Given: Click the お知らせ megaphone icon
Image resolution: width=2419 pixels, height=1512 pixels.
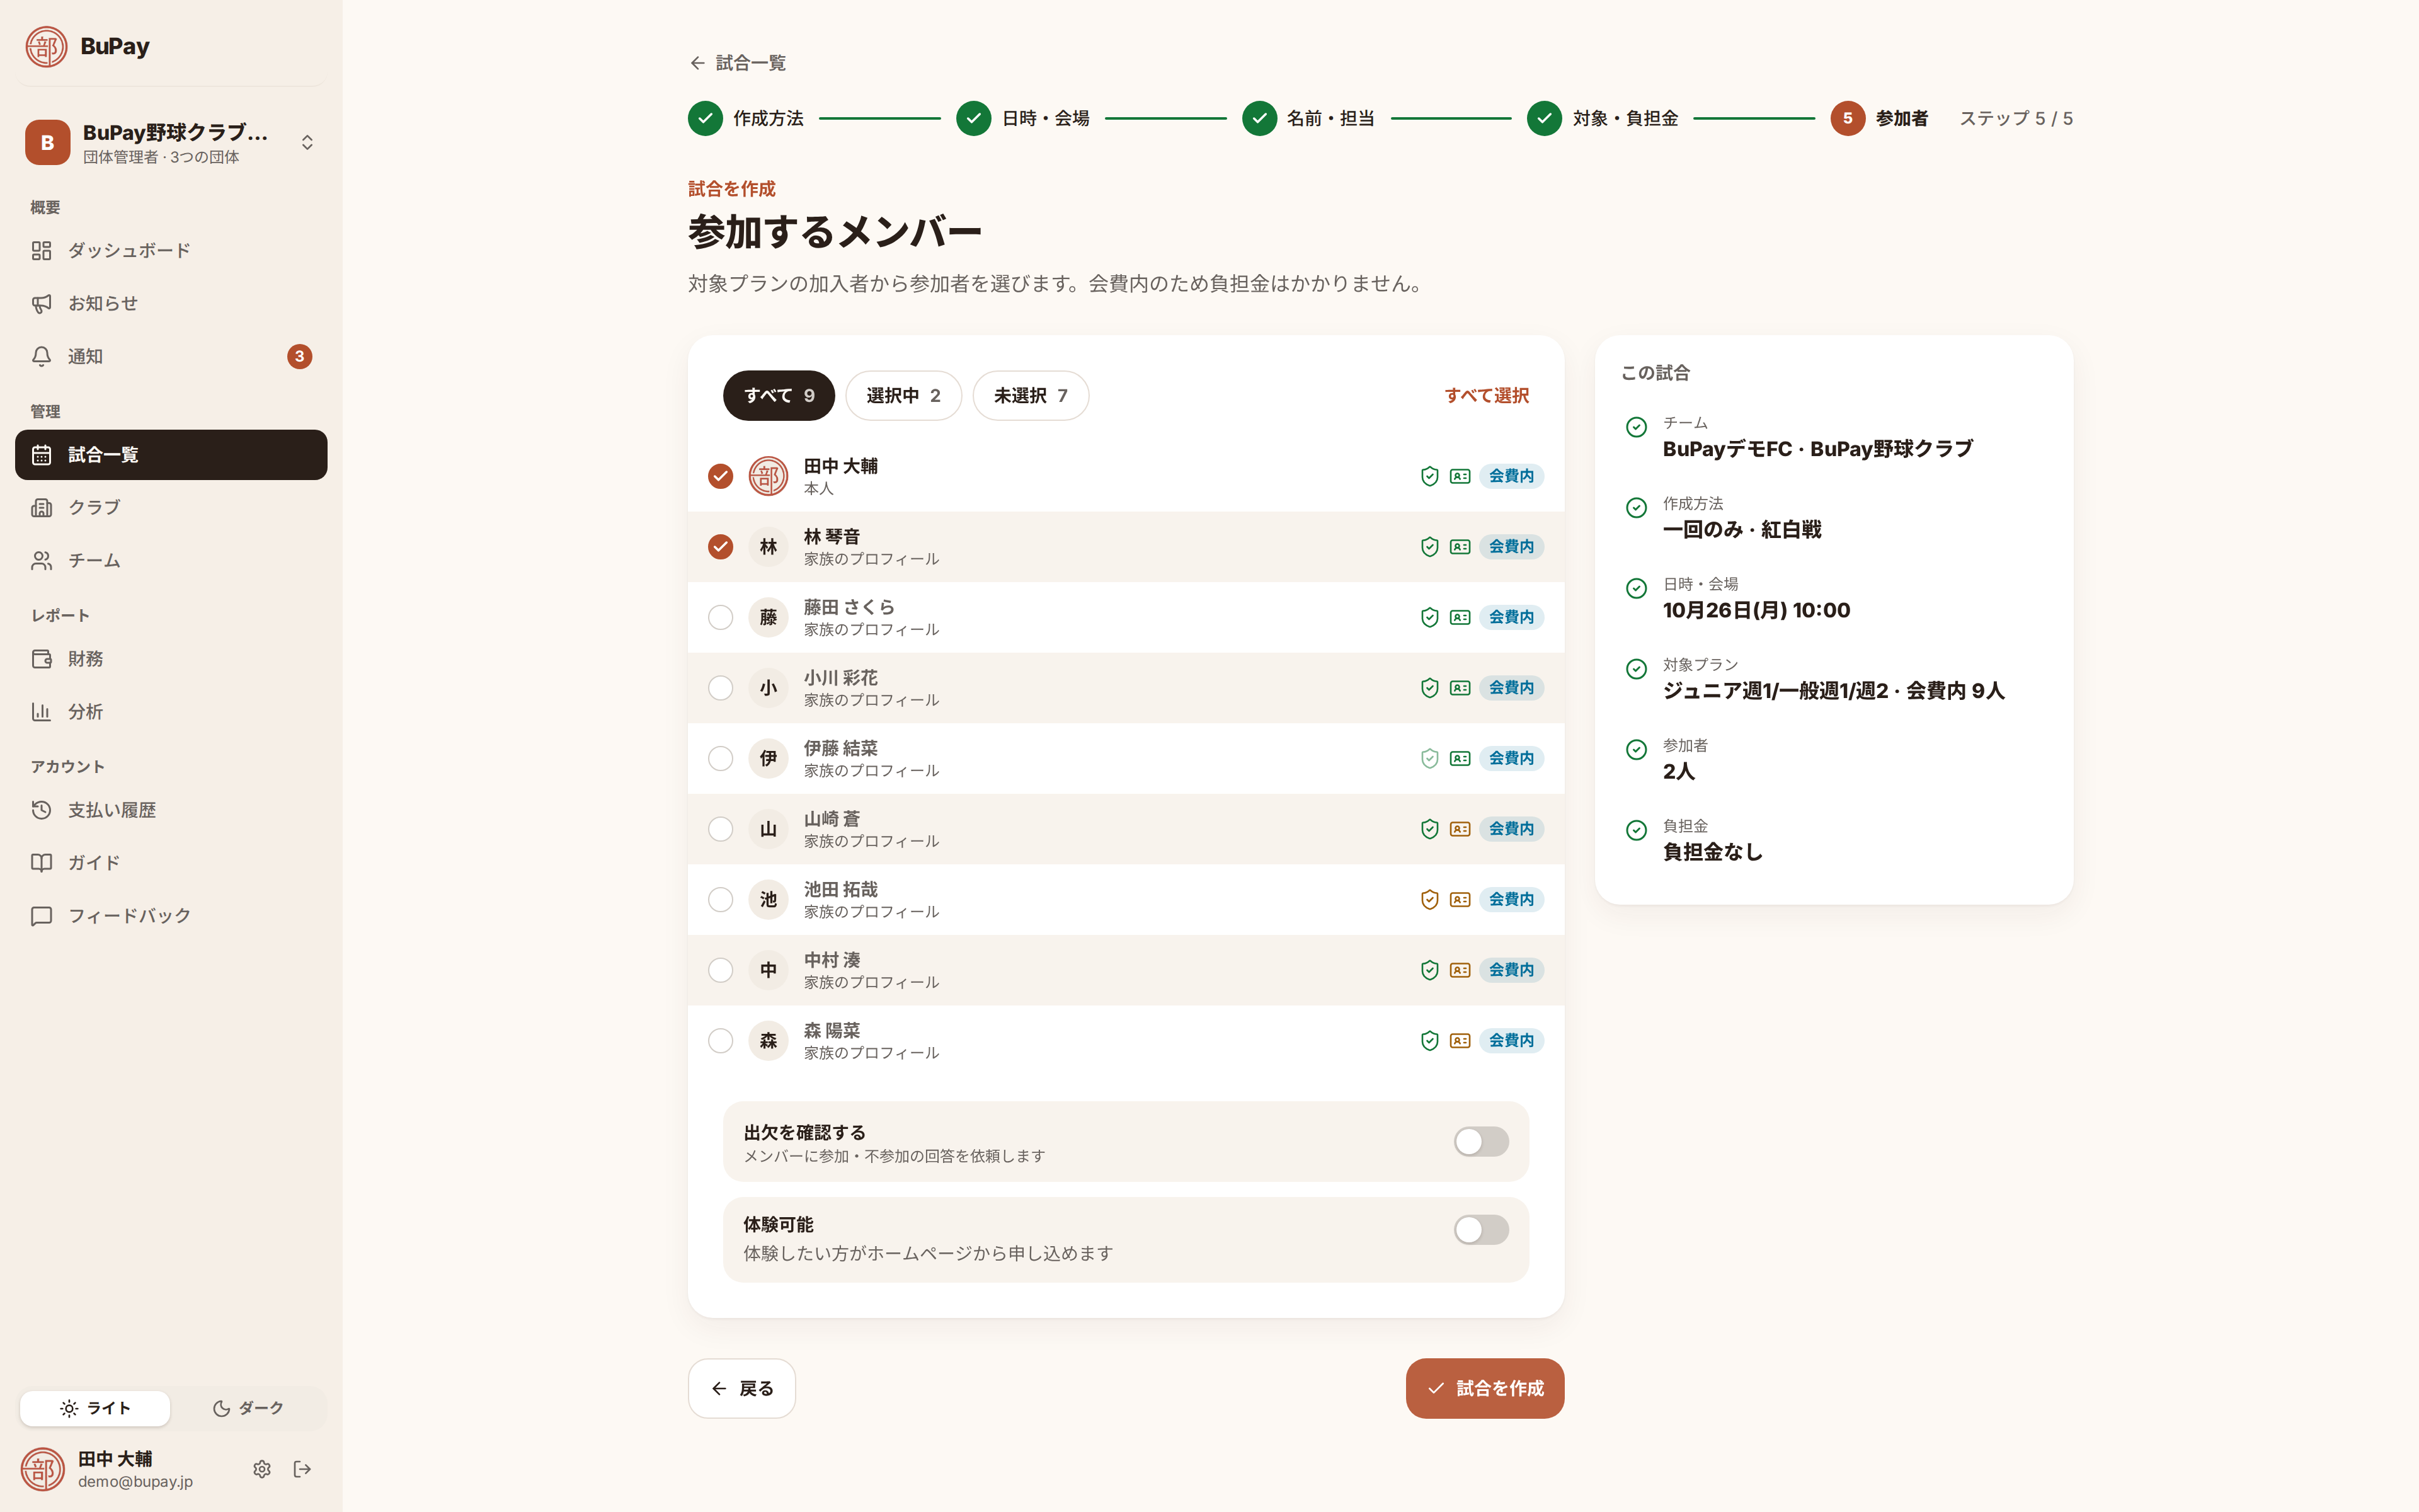Looking at the screenshot, I should click(x=41, y=303).
